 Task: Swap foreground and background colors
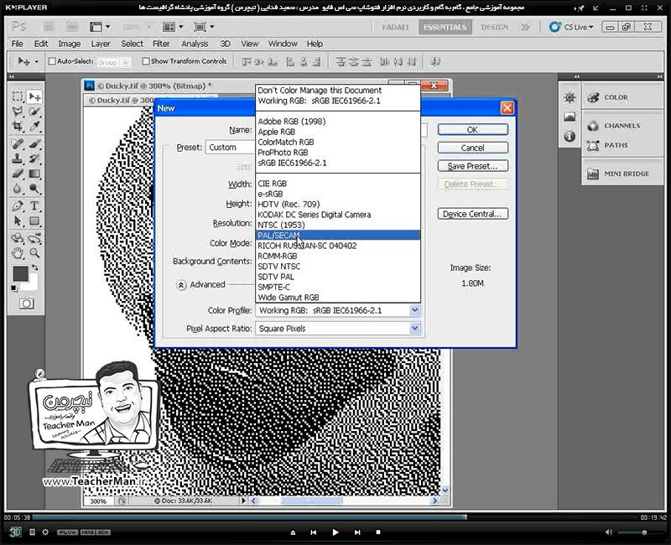35,267
